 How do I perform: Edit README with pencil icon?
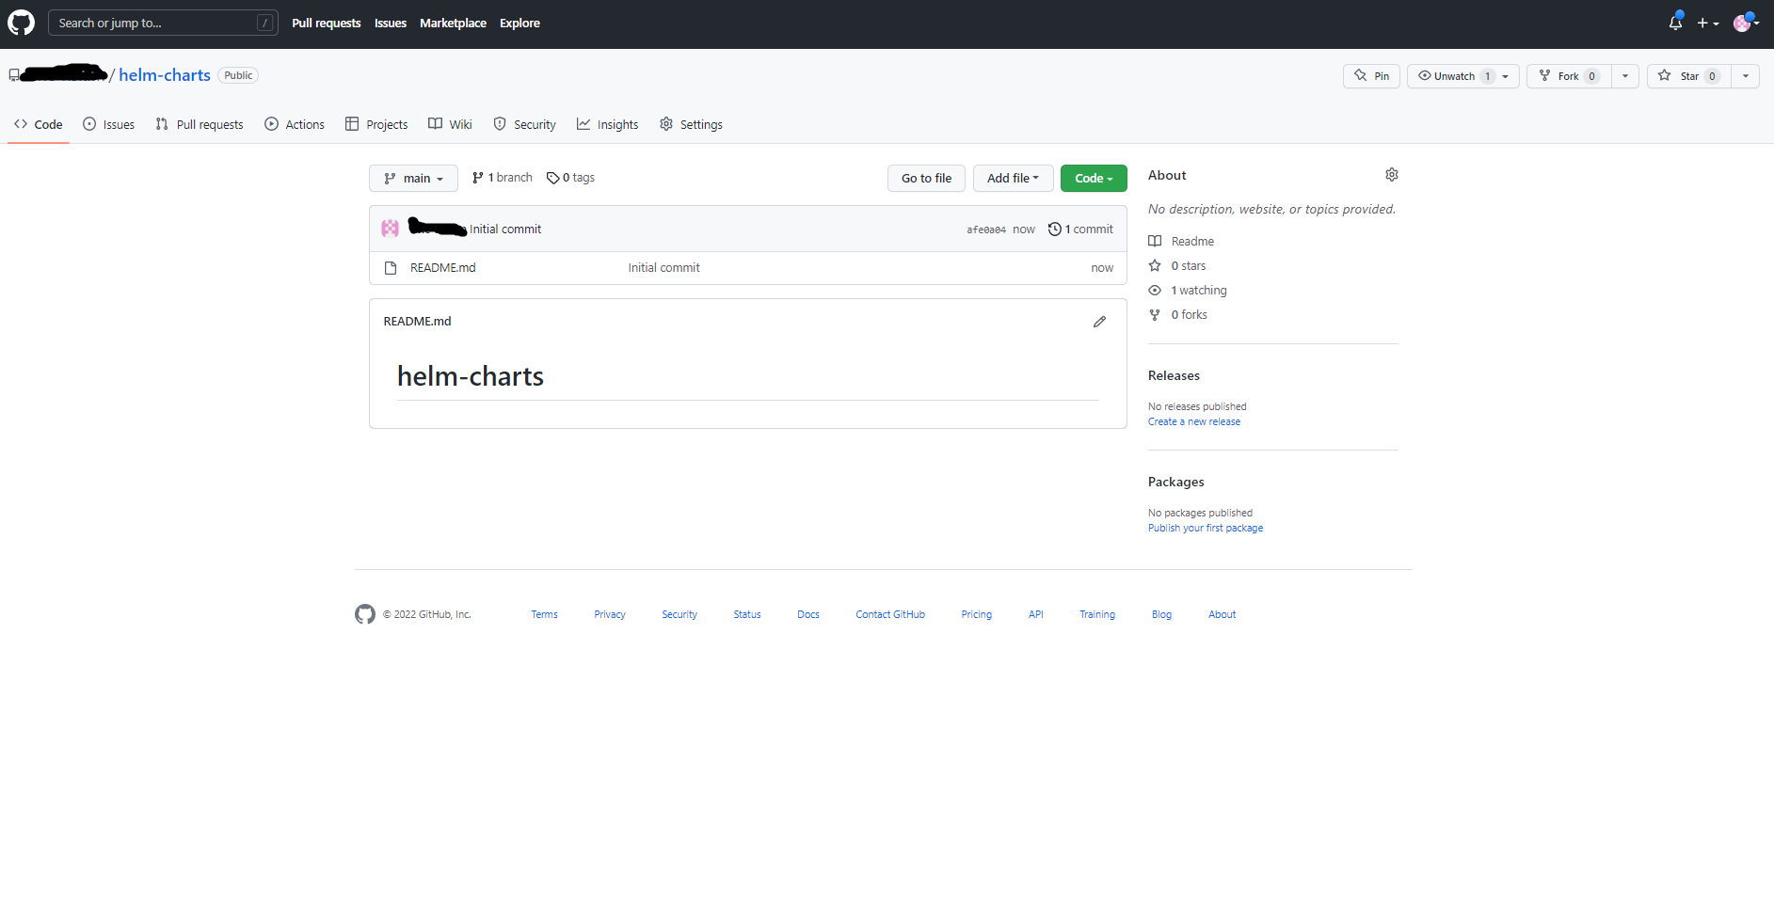point(1099,322)
